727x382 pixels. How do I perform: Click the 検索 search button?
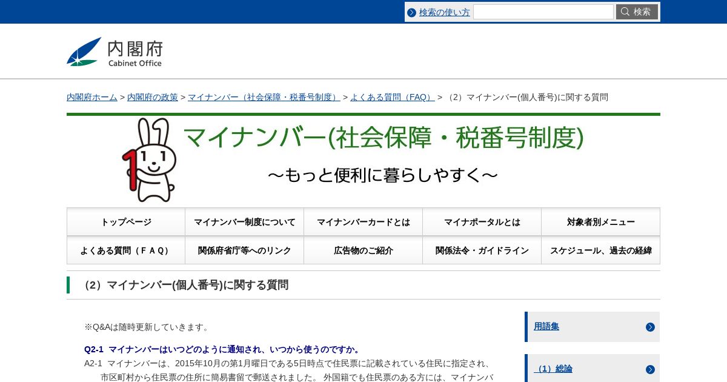(x=637, y=12)
